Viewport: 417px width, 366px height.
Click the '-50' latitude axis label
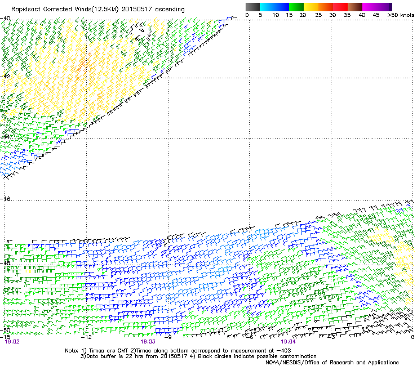[x=5, y=331]
